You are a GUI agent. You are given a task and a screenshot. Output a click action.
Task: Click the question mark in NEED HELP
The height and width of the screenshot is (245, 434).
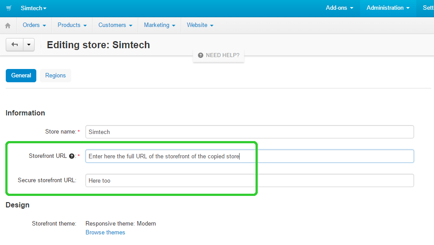point(200,55)
